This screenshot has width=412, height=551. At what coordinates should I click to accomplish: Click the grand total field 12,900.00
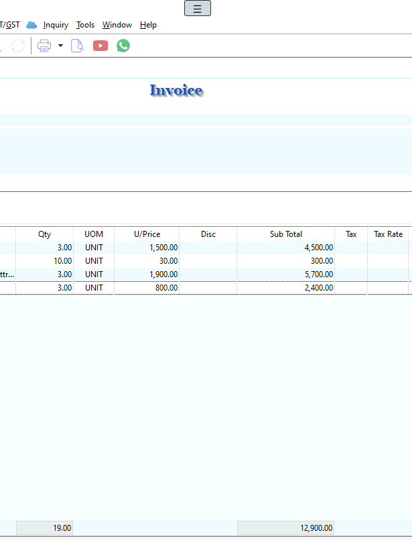coord(285,528)
